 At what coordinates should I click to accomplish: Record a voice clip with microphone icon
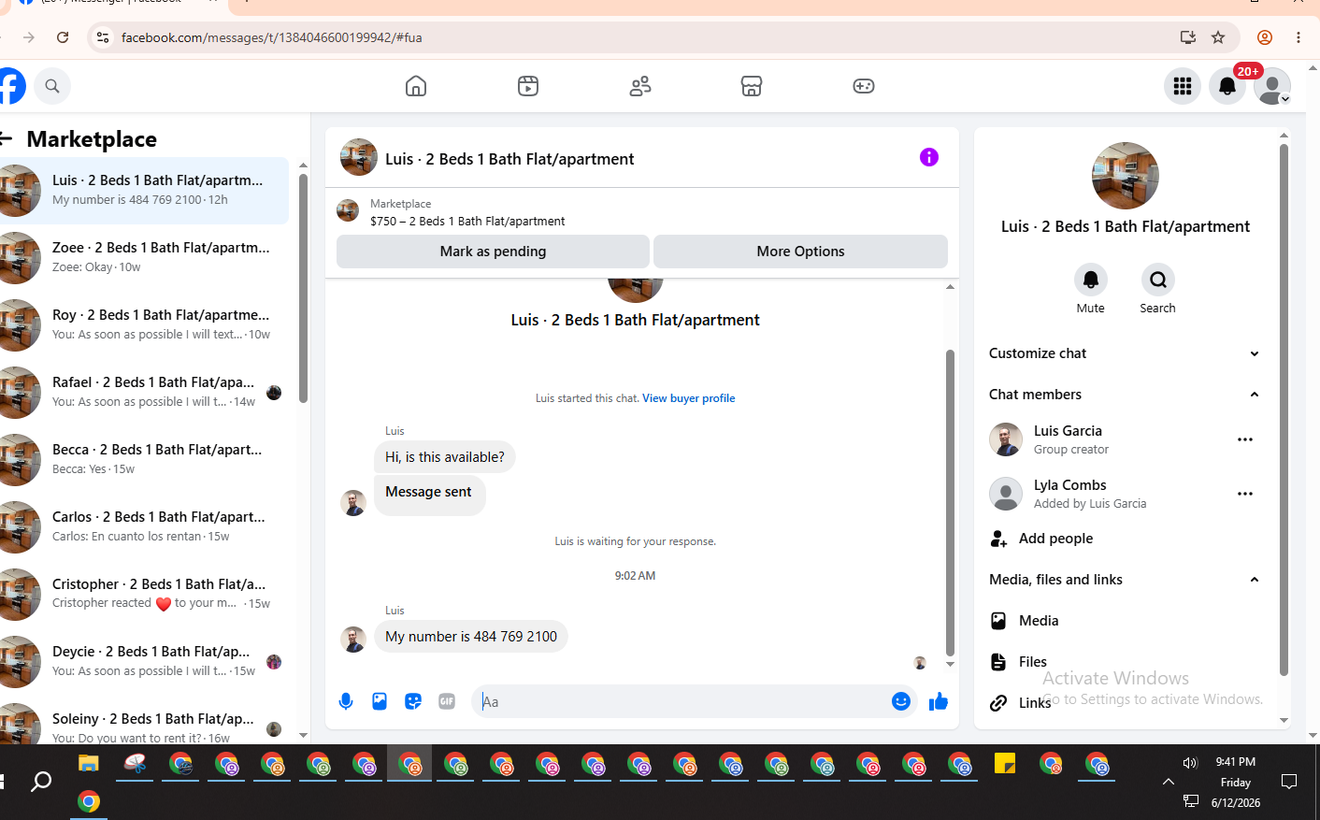point(346,701)
